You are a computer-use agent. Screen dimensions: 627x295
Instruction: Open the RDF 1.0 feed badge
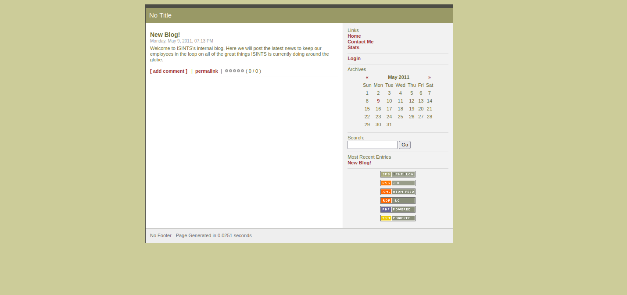pos(398,200)
